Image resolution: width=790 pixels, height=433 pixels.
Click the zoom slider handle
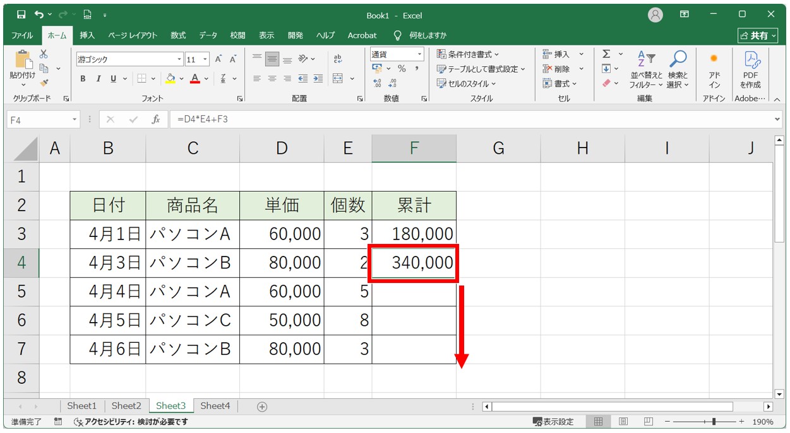tap(714, 422)
